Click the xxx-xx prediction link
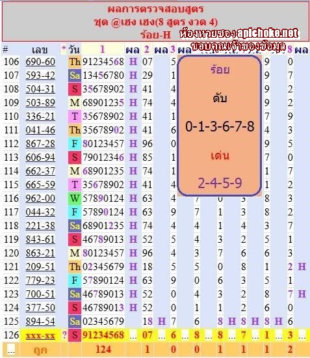 pyautogui.click(x=40, y=335)
